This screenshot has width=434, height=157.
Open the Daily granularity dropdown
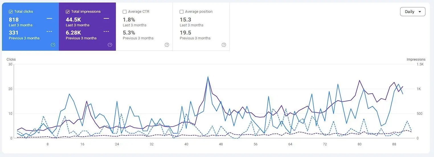(413, 12)
